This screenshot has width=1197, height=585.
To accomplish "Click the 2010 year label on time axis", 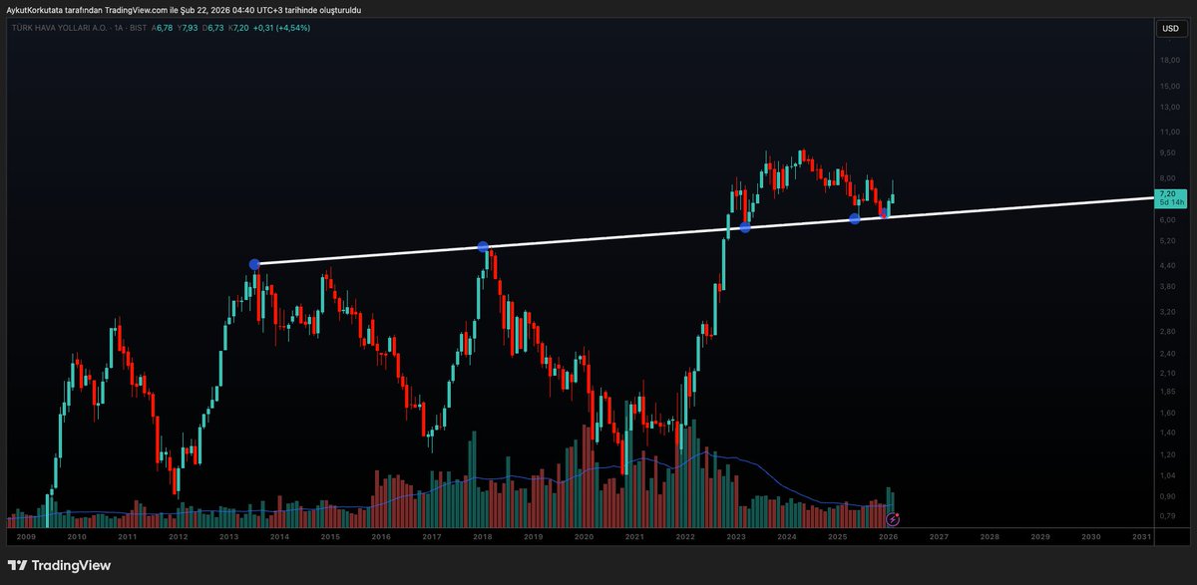I will (76, 536).
